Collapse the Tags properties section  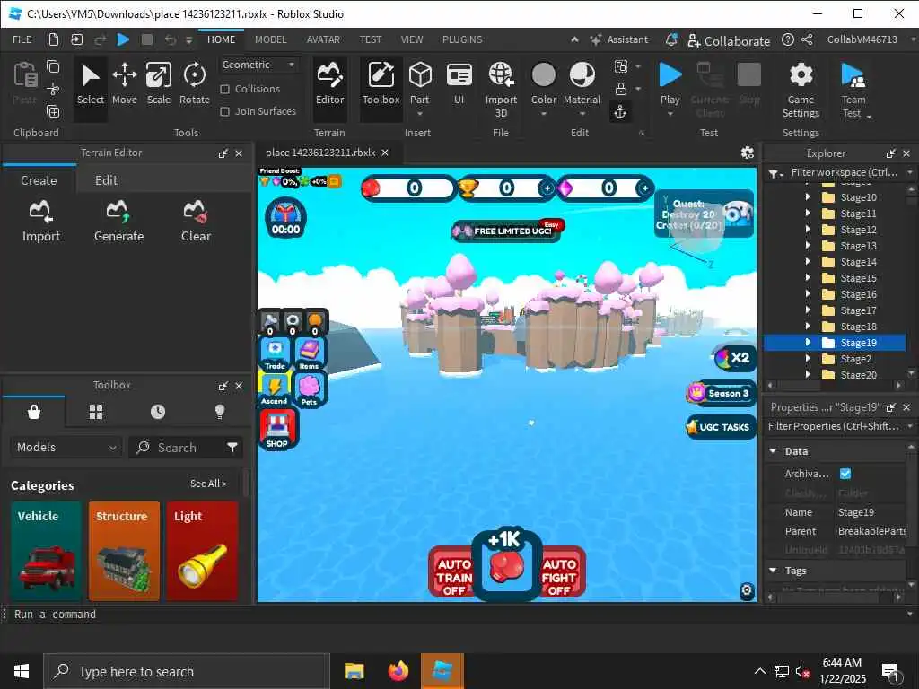point(773,570)
